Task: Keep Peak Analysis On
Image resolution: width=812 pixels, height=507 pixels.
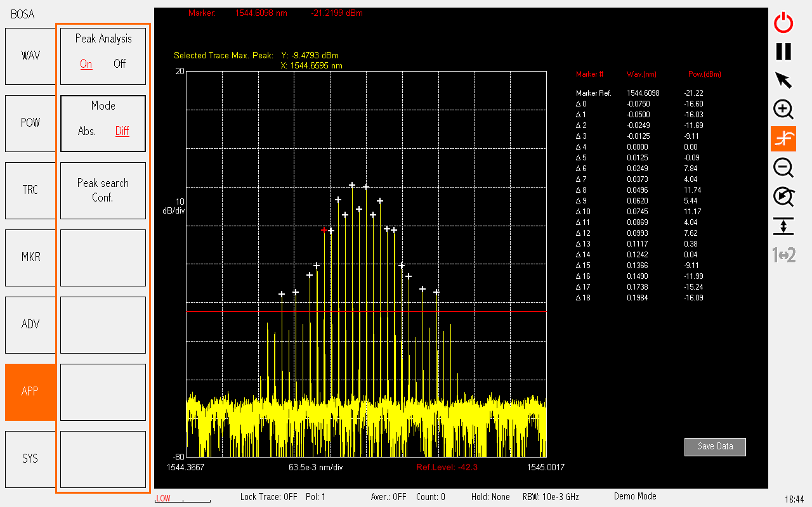Action: click(86, 63)
